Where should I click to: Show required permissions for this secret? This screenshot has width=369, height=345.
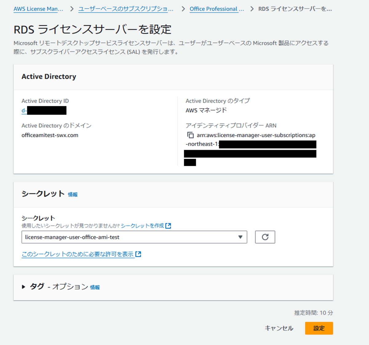78,254
